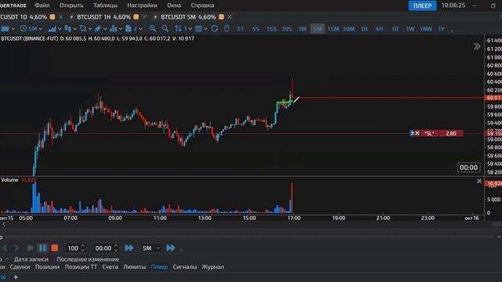Select the T1 tick timeframe
Image resolution: width=502 pixels, height=282 pixels.
tap(241, 29)
